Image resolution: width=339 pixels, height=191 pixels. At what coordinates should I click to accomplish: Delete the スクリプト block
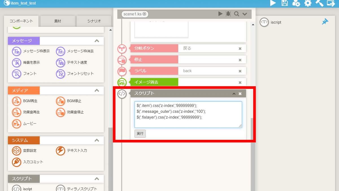(x=240, y=94)
